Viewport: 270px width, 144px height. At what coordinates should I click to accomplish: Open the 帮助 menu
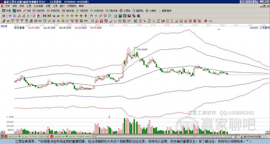(81, 6)
